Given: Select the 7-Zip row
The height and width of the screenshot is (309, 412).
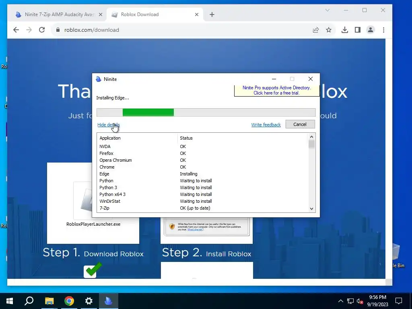Looking at the screenshot, I should pyautogui.click(x=202, y=208).
